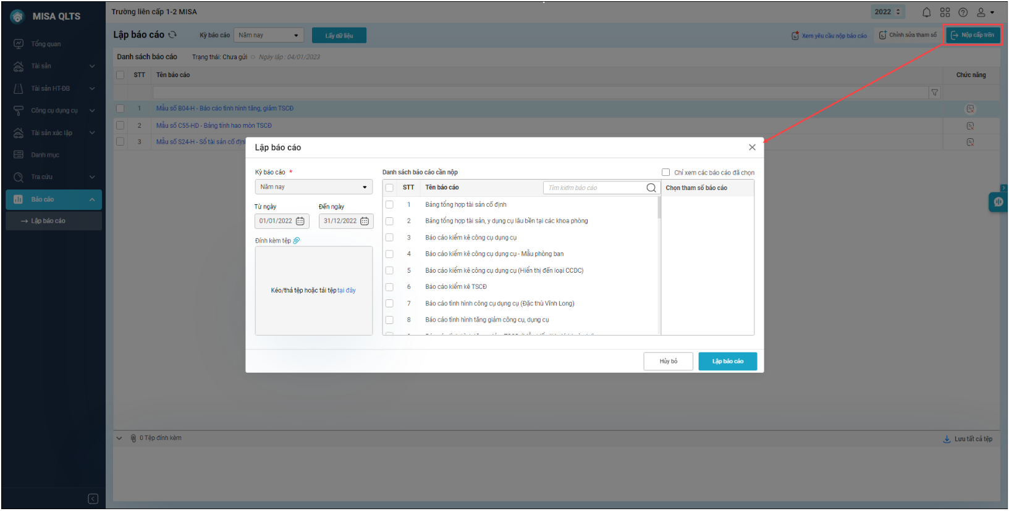
Task: Open the apps grid icon
Action: [x=945, y=12]
